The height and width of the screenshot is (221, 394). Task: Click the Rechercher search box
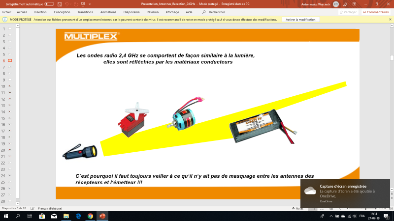coord(217,11)
